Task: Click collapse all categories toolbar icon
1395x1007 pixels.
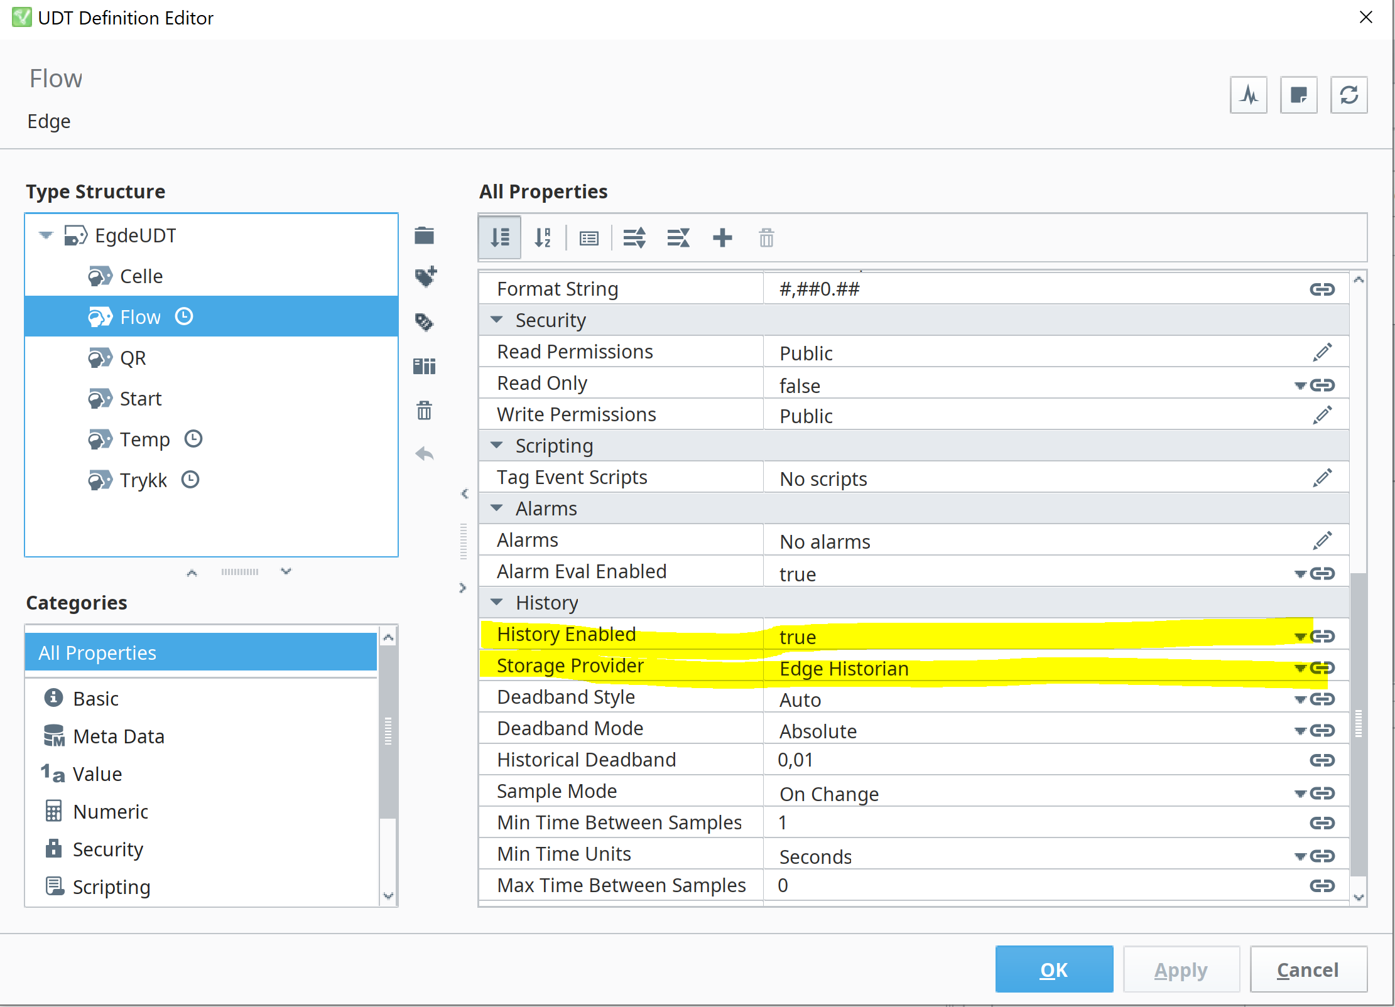Action: coord(678,238)
